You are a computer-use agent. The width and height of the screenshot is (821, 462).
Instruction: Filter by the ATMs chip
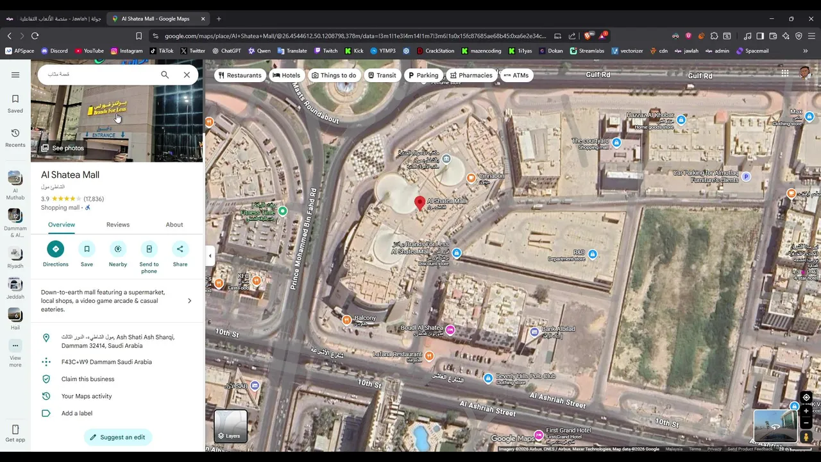click(x=516, y=75)
